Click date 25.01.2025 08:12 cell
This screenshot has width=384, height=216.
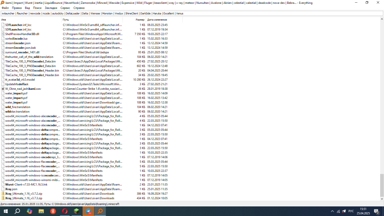pyautogui.click(x=157, y=52)
